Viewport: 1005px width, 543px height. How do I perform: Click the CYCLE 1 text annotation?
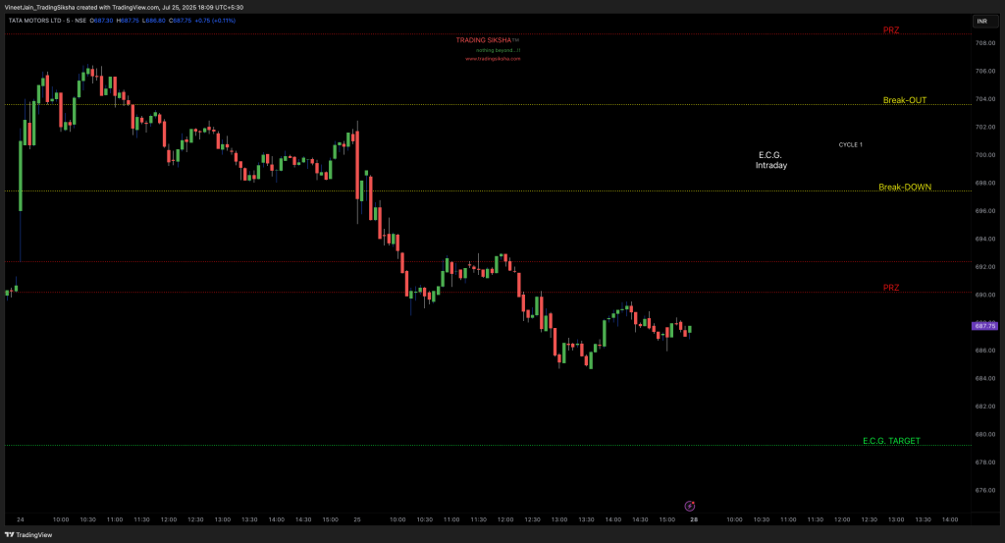coord(850,144)
